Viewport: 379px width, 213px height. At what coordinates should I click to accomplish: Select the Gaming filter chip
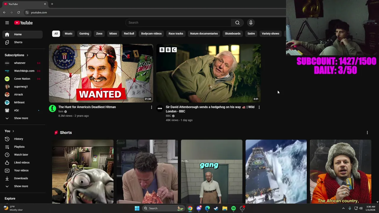tap(84, 34)
